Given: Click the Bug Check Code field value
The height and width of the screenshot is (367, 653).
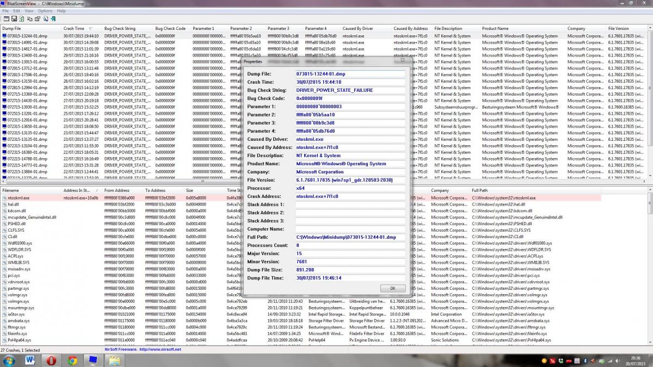Looking at the screenshot, I should [x=350, y=98].
